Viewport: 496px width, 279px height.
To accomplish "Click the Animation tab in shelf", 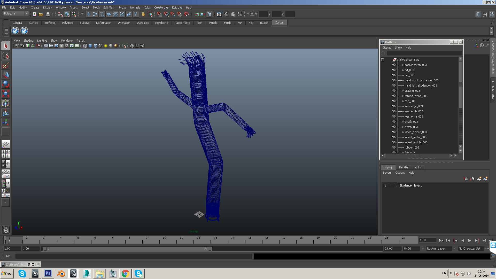I will tap(124, 22).
